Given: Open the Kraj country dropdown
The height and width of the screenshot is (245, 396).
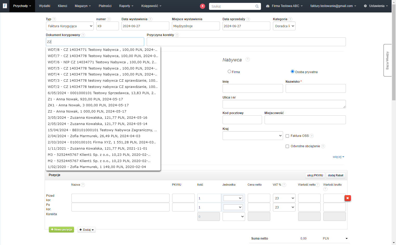Looking at the screenshot, I should point(253,136).
